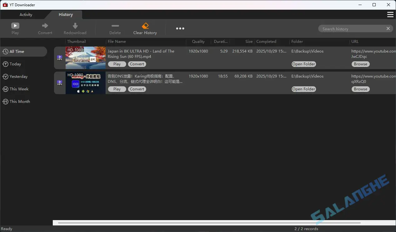
Task: Browse the URL of the DNS tutorial video
Action: [x=360, y=89]
